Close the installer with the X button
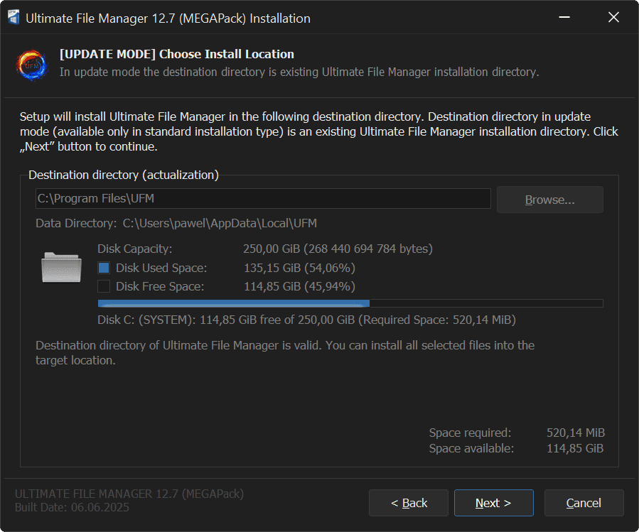The image size is (639, 532). tap(613, 18)
